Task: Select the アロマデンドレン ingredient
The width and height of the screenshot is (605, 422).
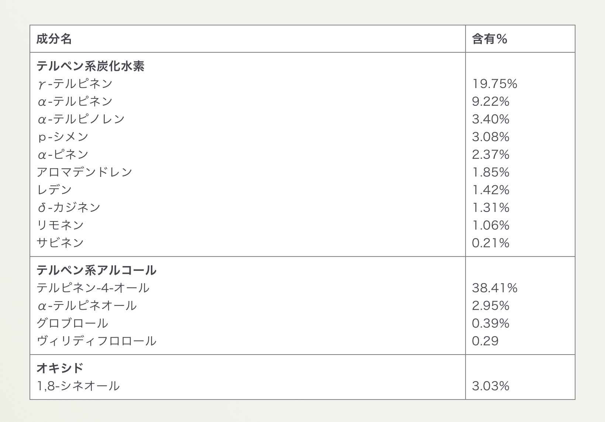Action: 84,172
